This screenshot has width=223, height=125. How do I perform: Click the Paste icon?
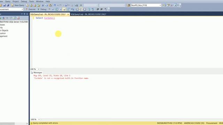[50, 5]
